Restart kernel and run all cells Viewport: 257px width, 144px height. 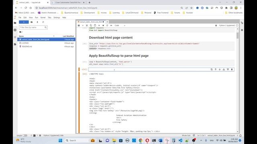(x=111, y=26)
